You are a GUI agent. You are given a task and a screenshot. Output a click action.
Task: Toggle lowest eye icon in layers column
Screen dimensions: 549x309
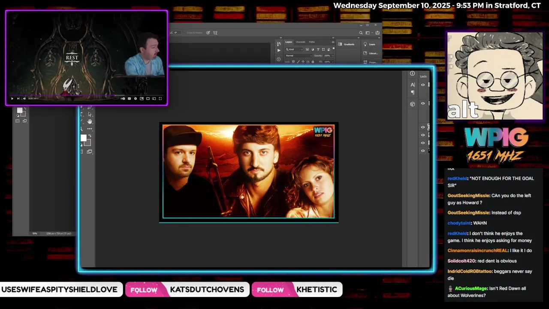coord(423,151)
